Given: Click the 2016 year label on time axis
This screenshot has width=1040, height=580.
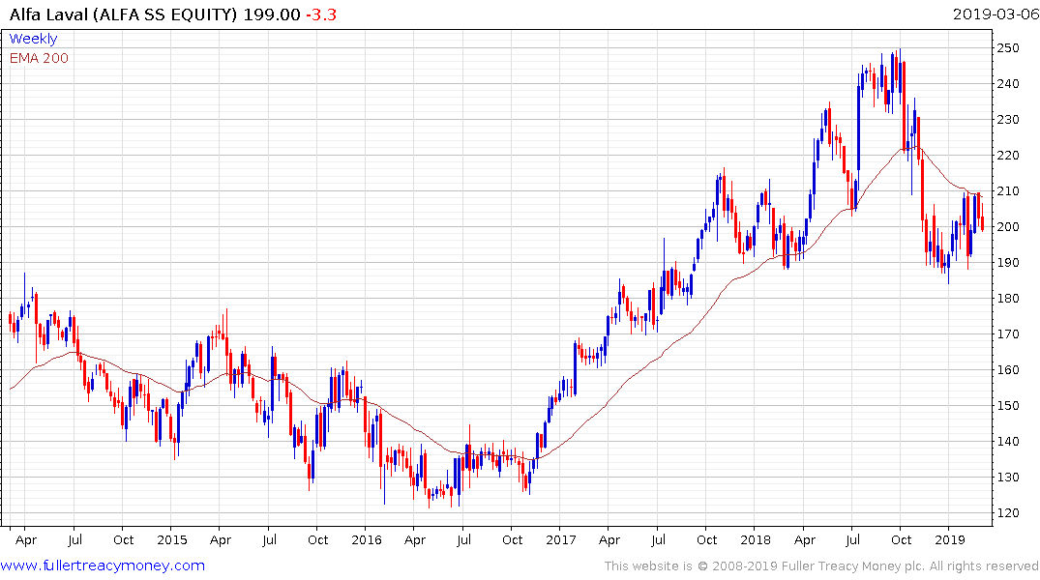Looking at the screenshot, I should pos(366,539).
